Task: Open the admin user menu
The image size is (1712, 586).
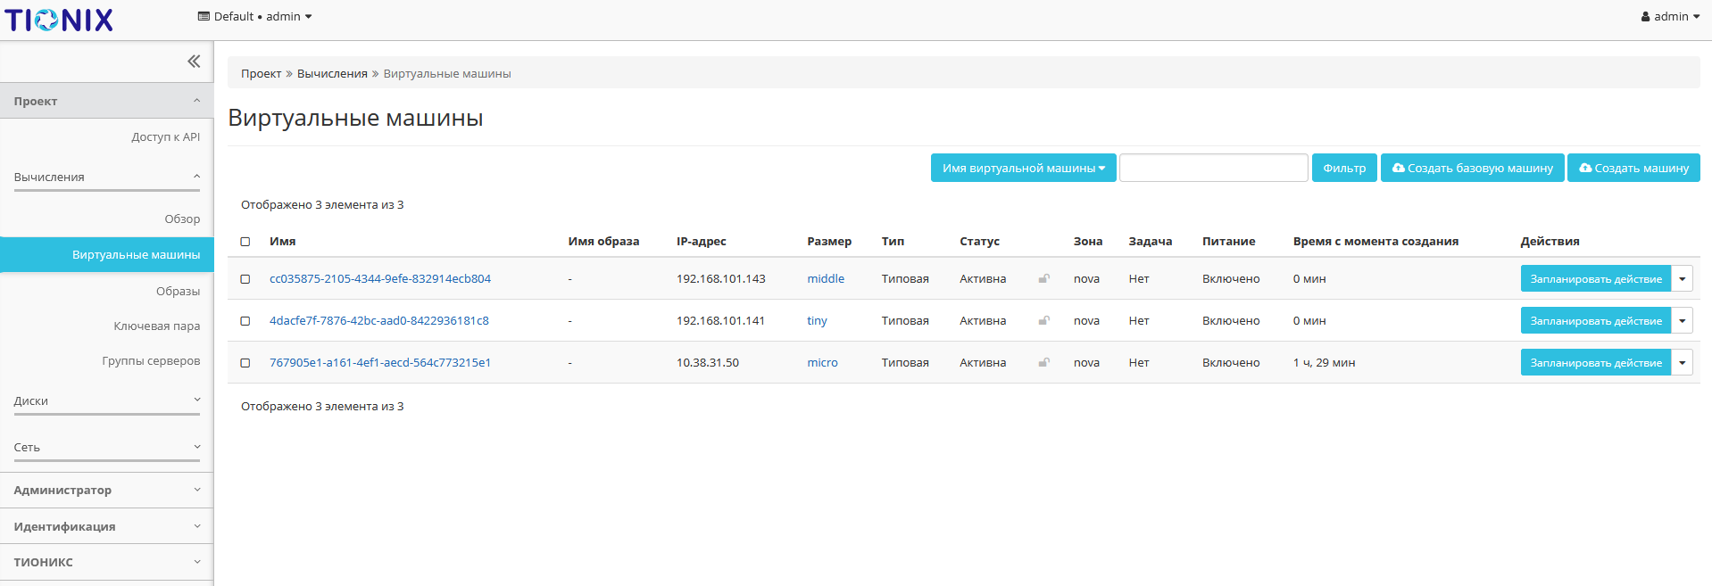Action: (1669, 17)
